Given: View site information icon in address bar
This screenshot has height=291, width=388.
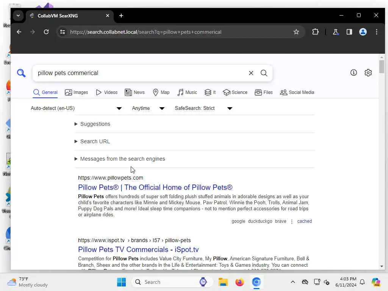Looking at the screenshot, I should coord(63,32).
